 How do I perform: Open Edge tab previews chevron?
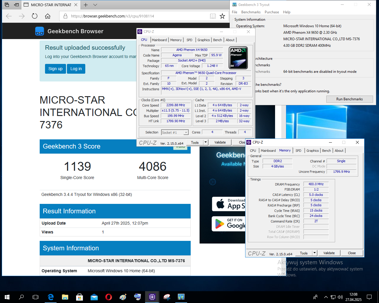coord(95,5)
